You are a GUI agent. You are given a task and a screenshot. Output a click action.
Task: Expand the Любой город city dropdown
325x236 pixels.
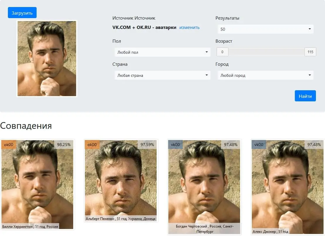pos(266,75)
